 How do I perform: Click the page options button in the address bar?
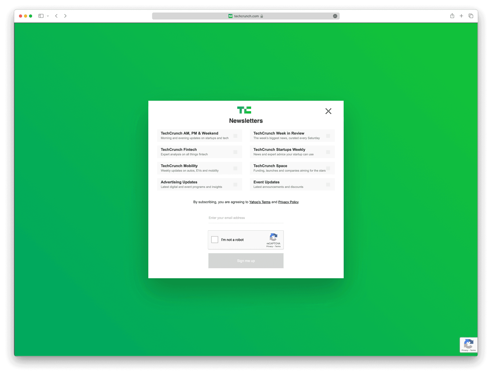click(x=335, y=16)
